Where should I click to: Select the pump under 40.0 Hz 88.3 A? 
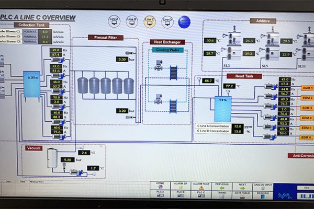pos(58,122)
